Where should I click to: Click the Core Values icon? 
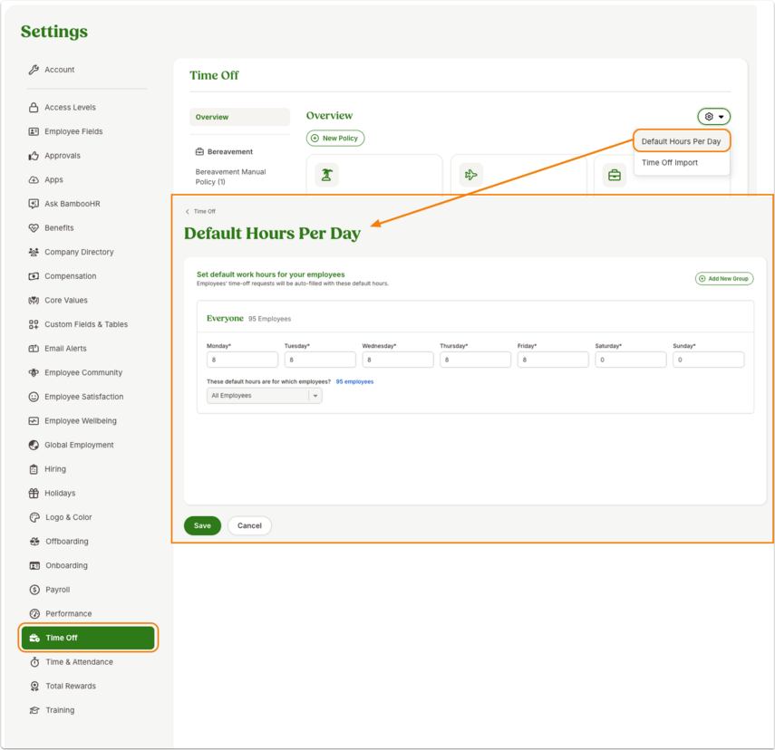tap(34, 301)
